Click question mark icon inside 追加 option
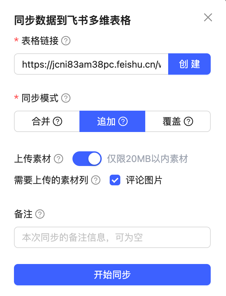226x296 pixels. click(123, 122)
